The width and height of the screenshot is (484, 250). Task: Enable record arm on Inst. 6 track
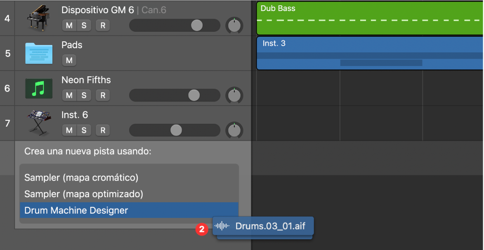pyautogui.click(x=102, y=130)
